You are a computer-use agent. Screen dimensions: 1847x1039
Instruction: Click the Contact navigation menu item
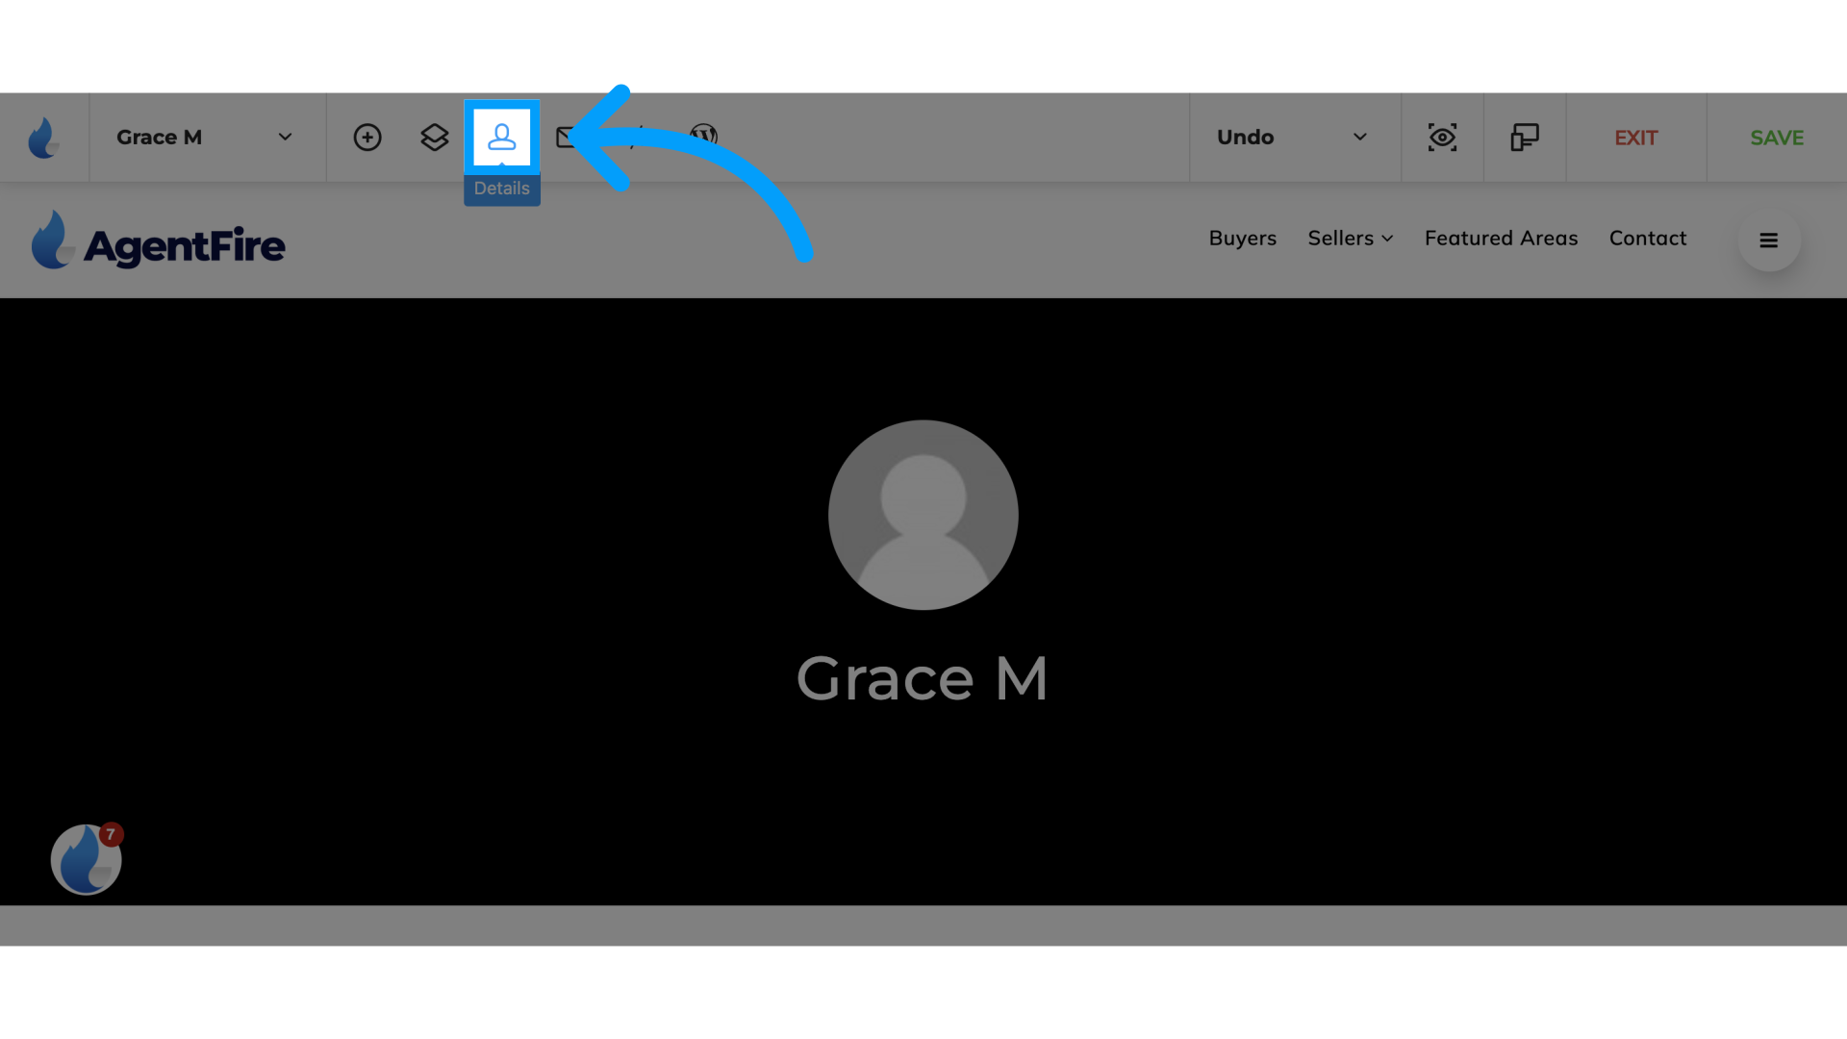point(1648,240)
